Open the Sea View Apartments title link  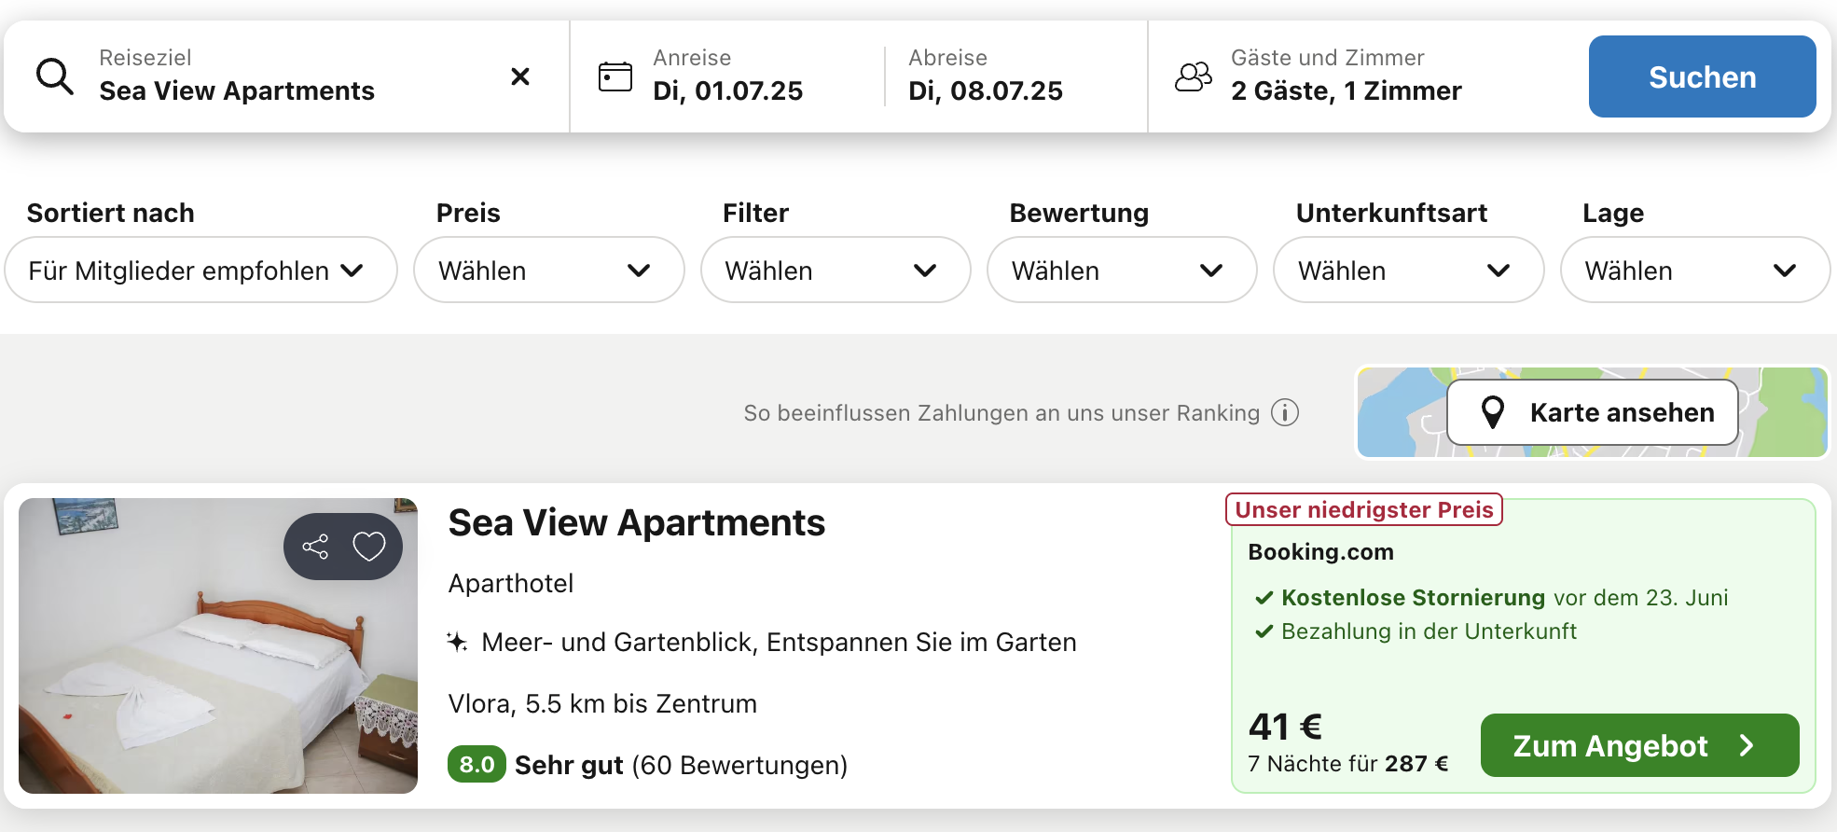pyautogui.click(x=637, y=522)
